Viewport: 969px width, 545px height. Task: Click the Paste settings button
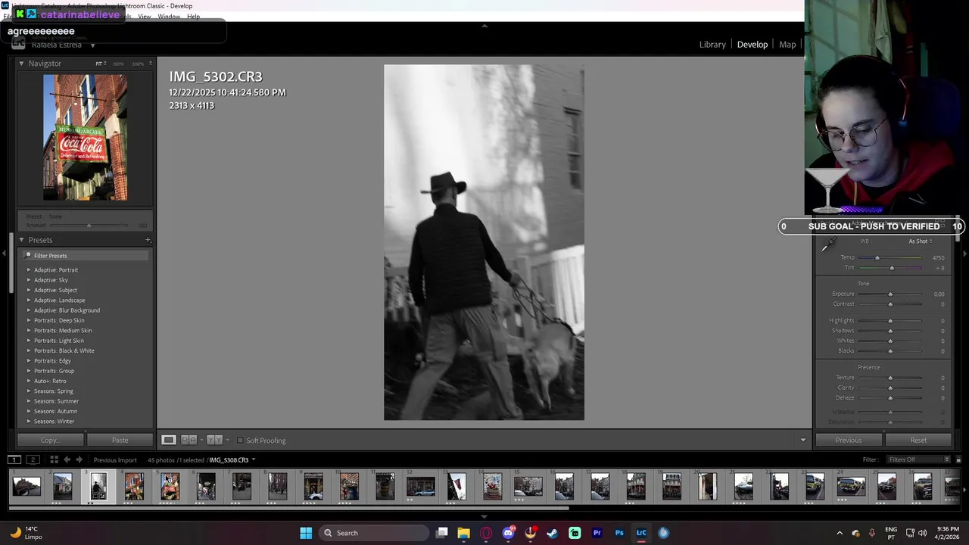(120, 440)
